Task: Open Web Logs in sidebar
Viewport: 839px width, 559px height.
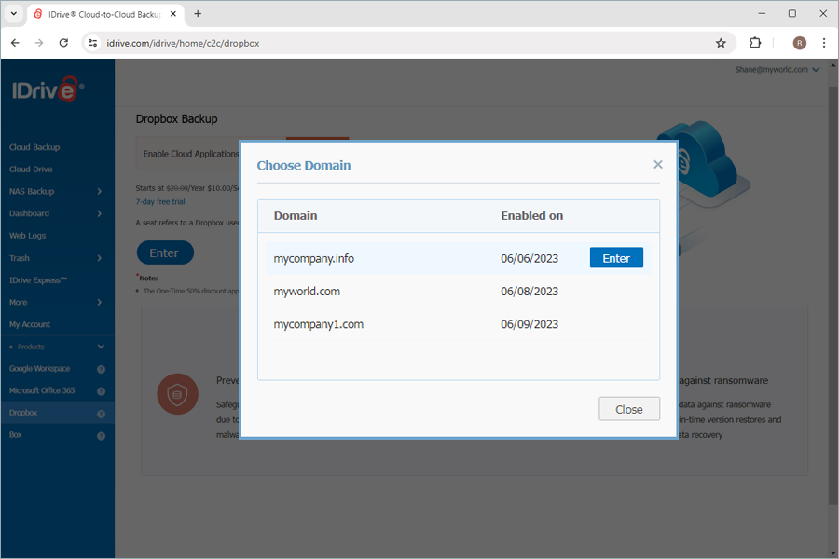Action: 27,236
